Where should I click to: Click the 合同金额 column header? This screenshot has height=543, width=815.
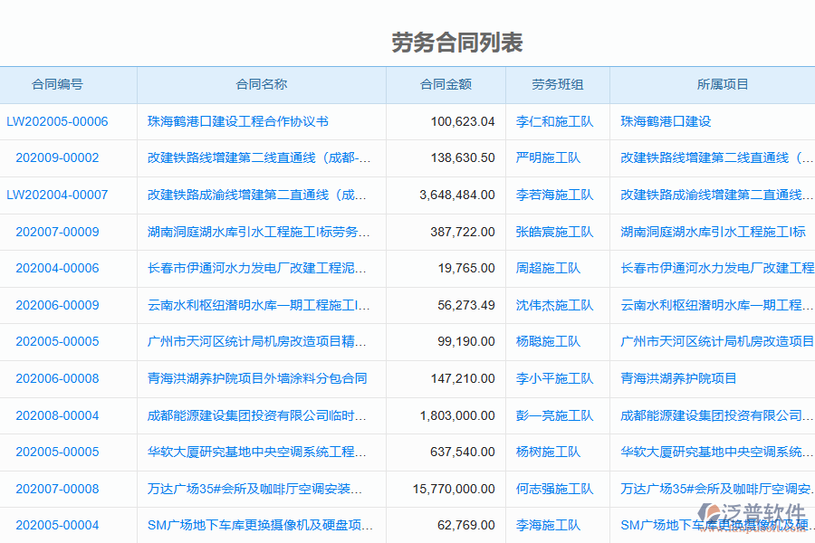446,84
